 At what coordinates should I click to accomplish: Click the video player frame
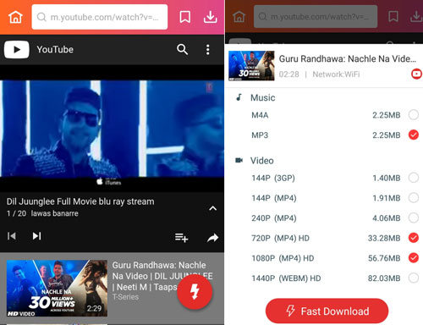[112, 129]
